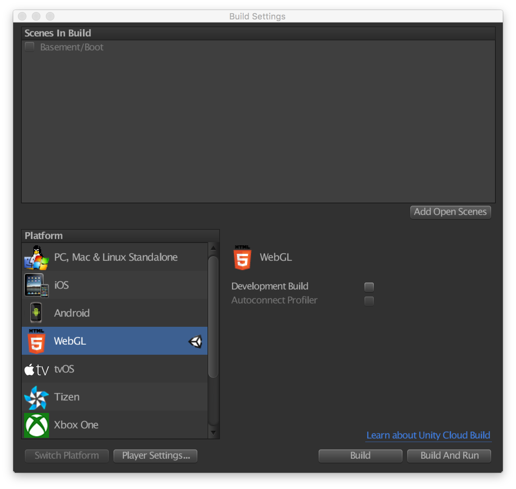Click the Build And Run button
This screenshot has width=516, height=489.
(449, 456)
